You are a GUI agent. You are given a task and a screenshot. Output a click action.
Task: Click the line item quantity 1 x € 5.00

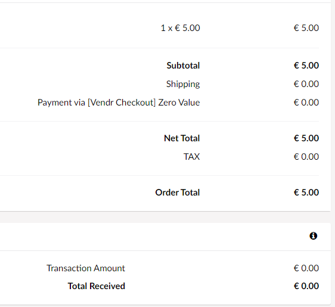click(x=181, y=28)
